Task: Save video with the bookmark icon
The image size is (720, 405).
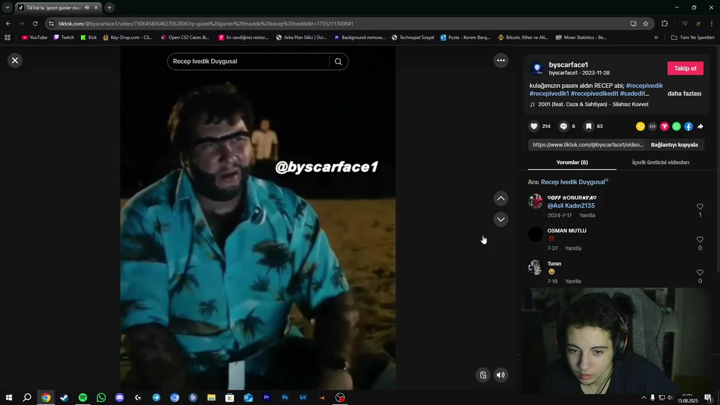Action: click(x=588, y=127)
